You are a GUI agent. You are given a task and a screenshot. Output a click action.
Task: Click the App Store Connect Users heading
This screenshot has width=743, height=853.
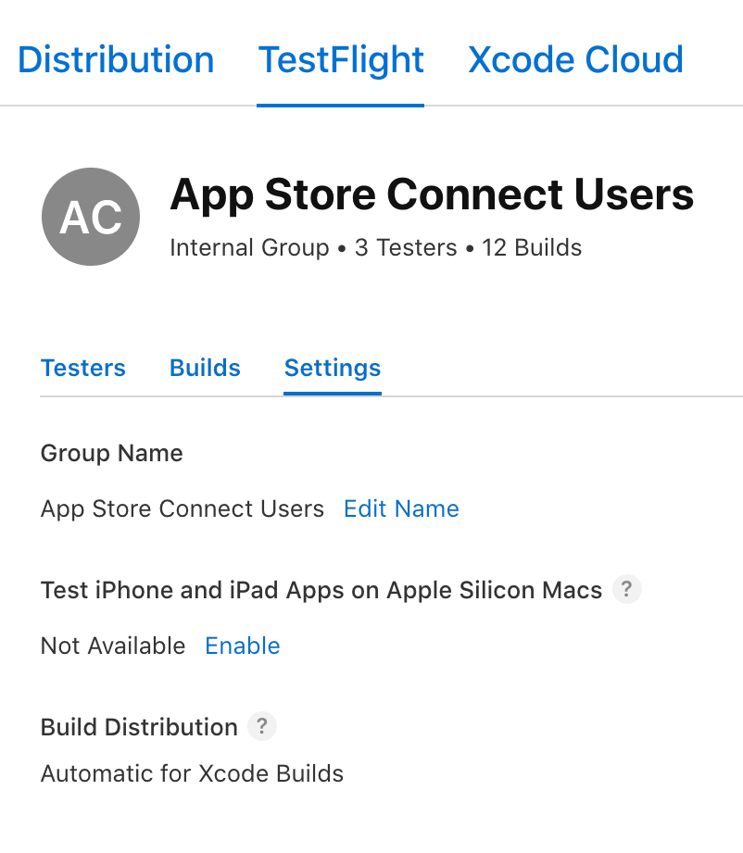(432, 194)
